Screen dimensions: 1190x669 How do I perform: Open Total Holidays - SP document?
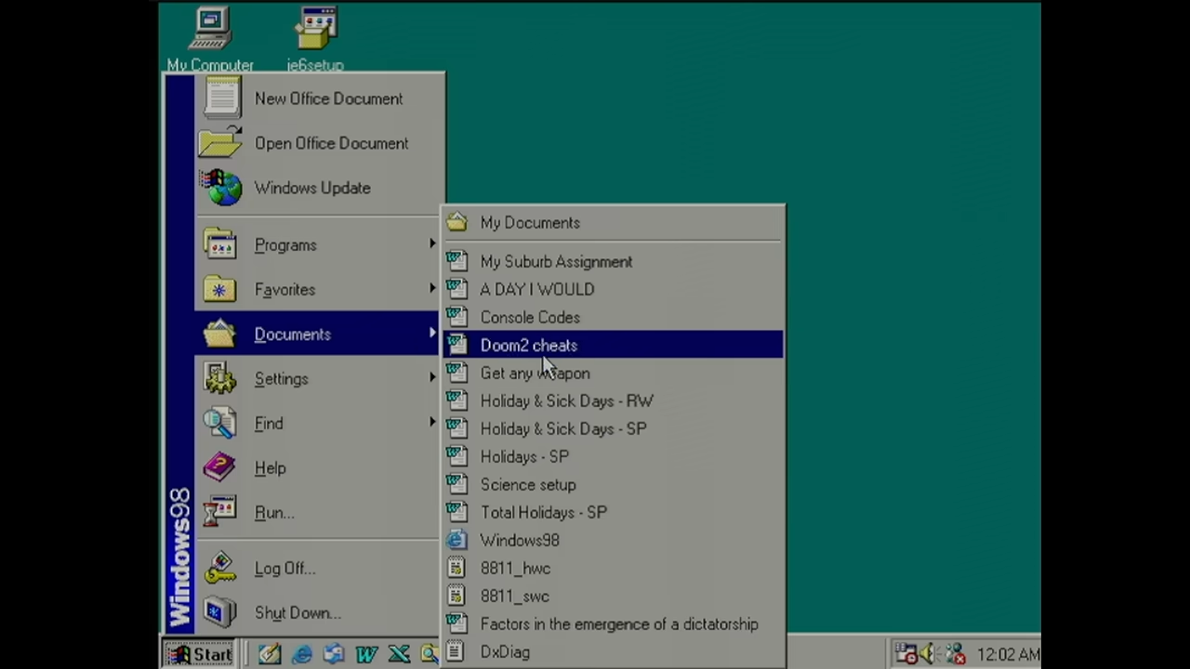pyautogui.click(x=613, y=513)
